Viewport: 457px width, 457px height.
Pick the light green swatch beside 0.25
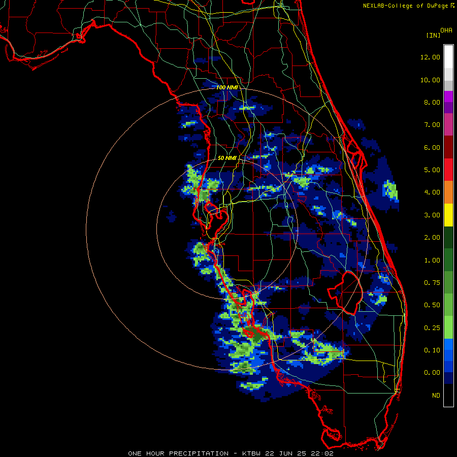point(448,328)
